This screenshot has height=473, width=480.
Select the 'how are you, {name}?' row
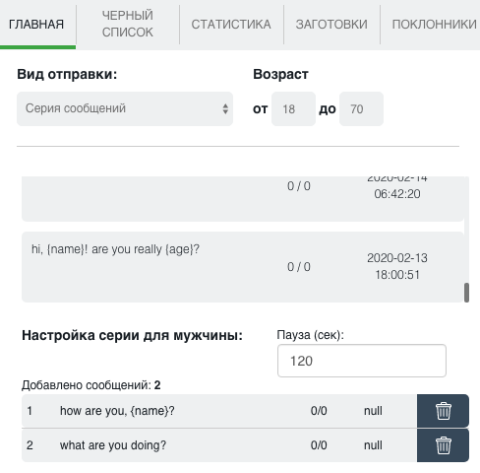point(219,411)
